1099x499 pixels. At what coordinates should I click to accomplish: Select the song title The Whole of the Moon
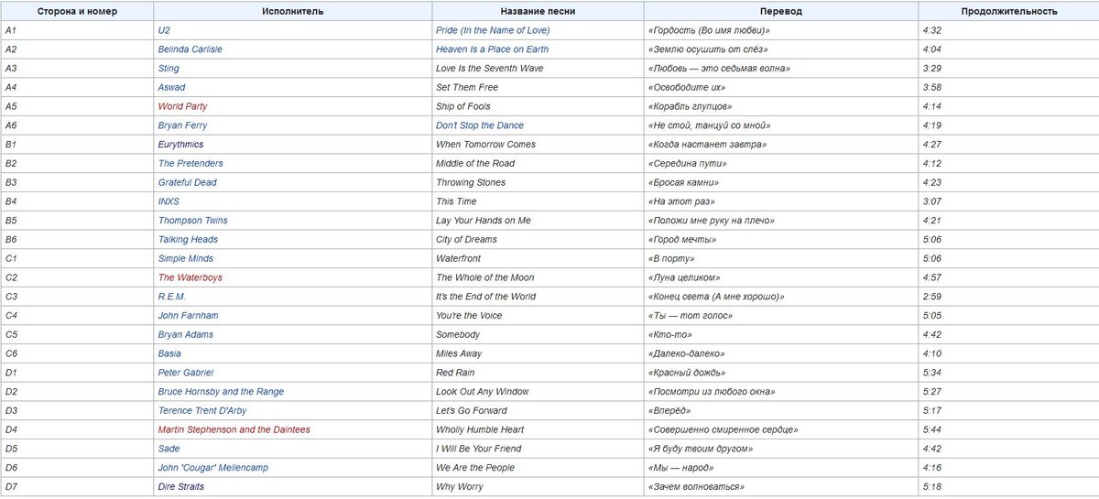(484, 277)
